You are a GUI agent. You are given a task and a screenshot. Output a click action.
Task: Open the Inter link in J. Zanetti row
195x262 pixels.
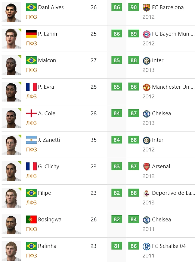tap(158, 140)
